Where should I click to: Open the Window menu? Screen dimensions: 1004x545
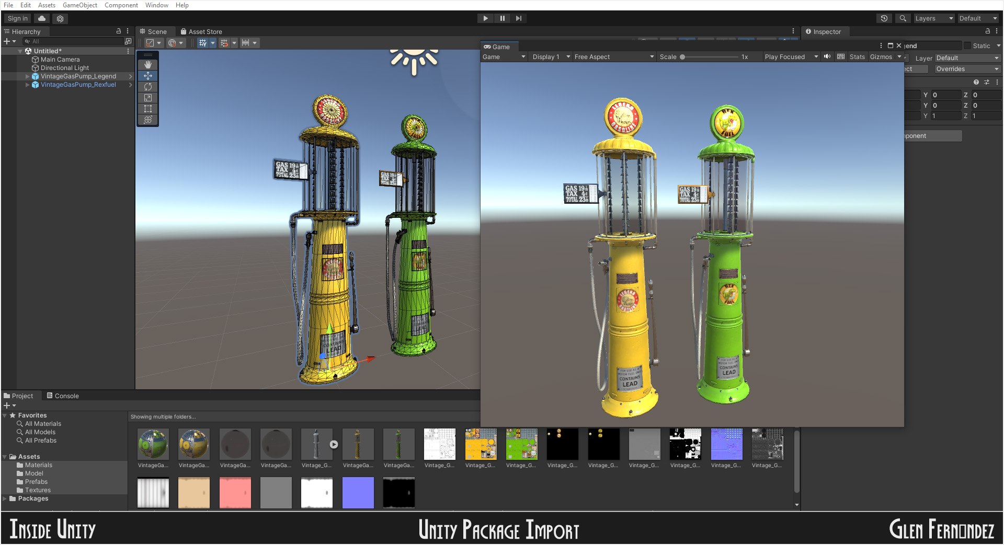coord(157,5)
